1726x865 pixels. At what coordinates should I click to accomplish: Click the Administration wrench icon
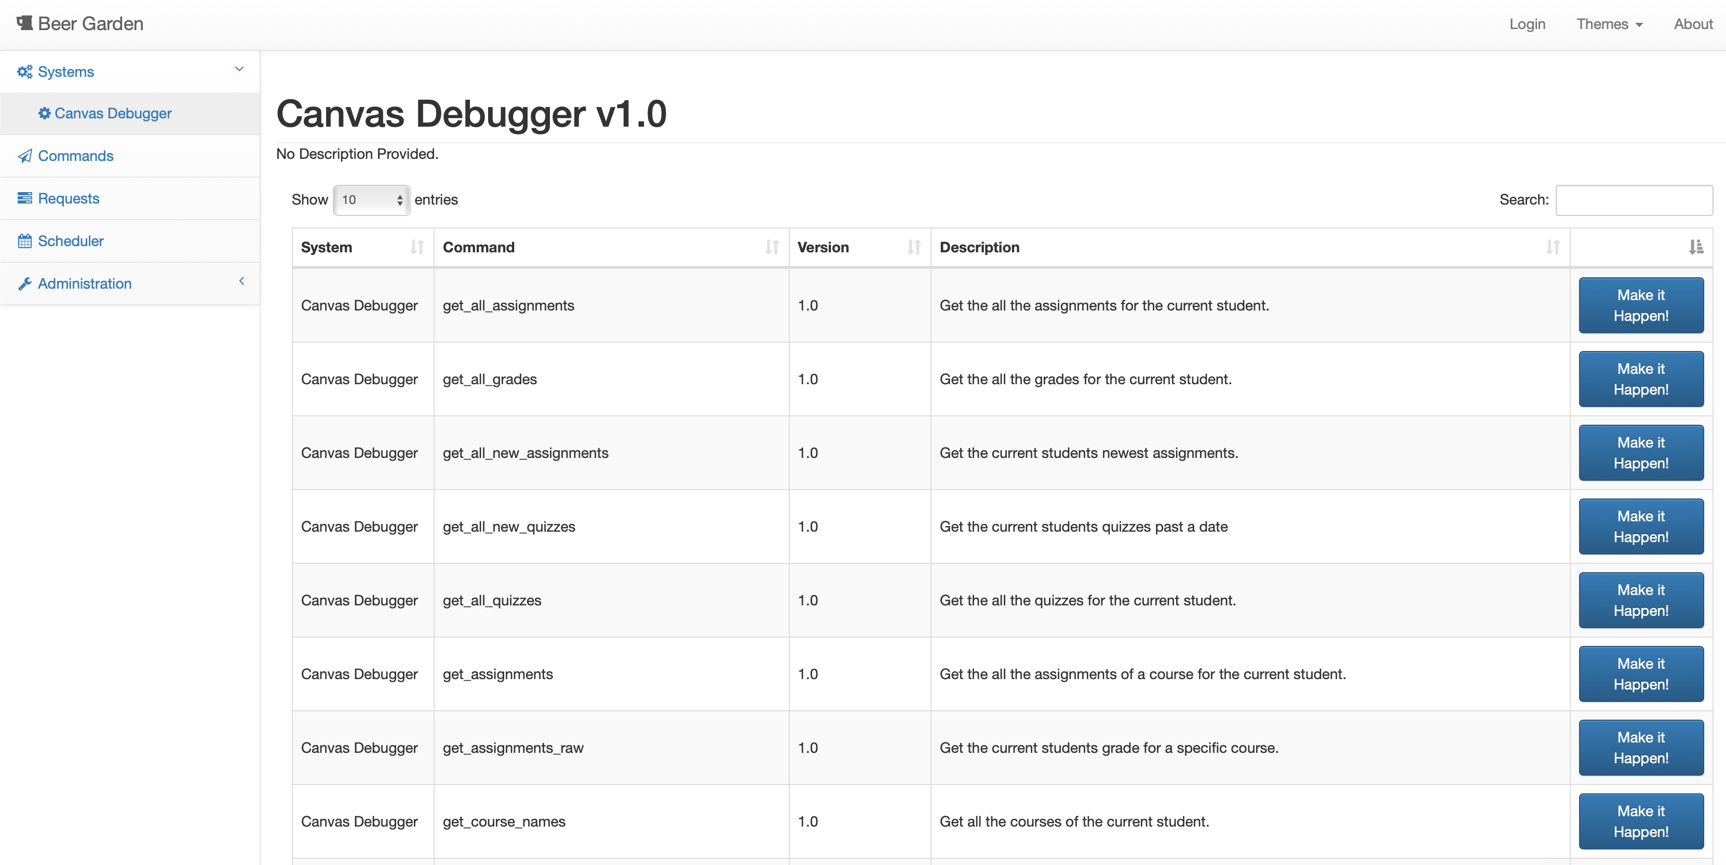pyautogui.click(x=25, y=283)
